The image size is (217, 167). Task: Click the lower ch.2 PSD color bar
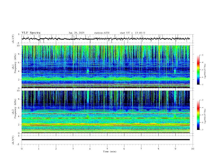[x=198, y=115]
